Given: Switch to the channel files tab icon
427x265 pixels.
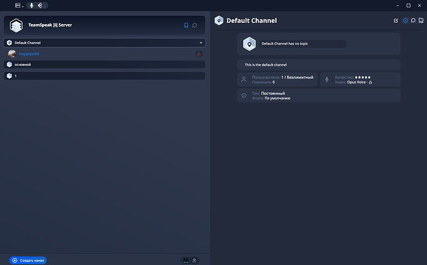Looking at the screenshot, I should (421, 20).
